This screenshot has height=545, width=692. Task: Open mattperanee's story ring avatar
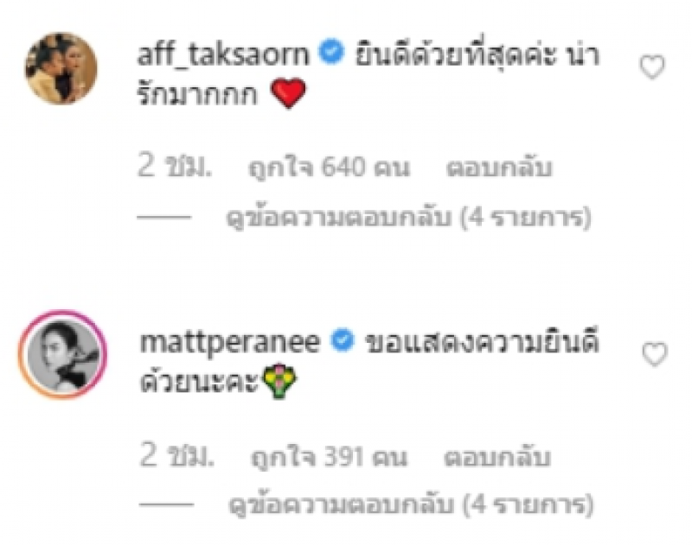pyautogui.click(x=62, y=355)
